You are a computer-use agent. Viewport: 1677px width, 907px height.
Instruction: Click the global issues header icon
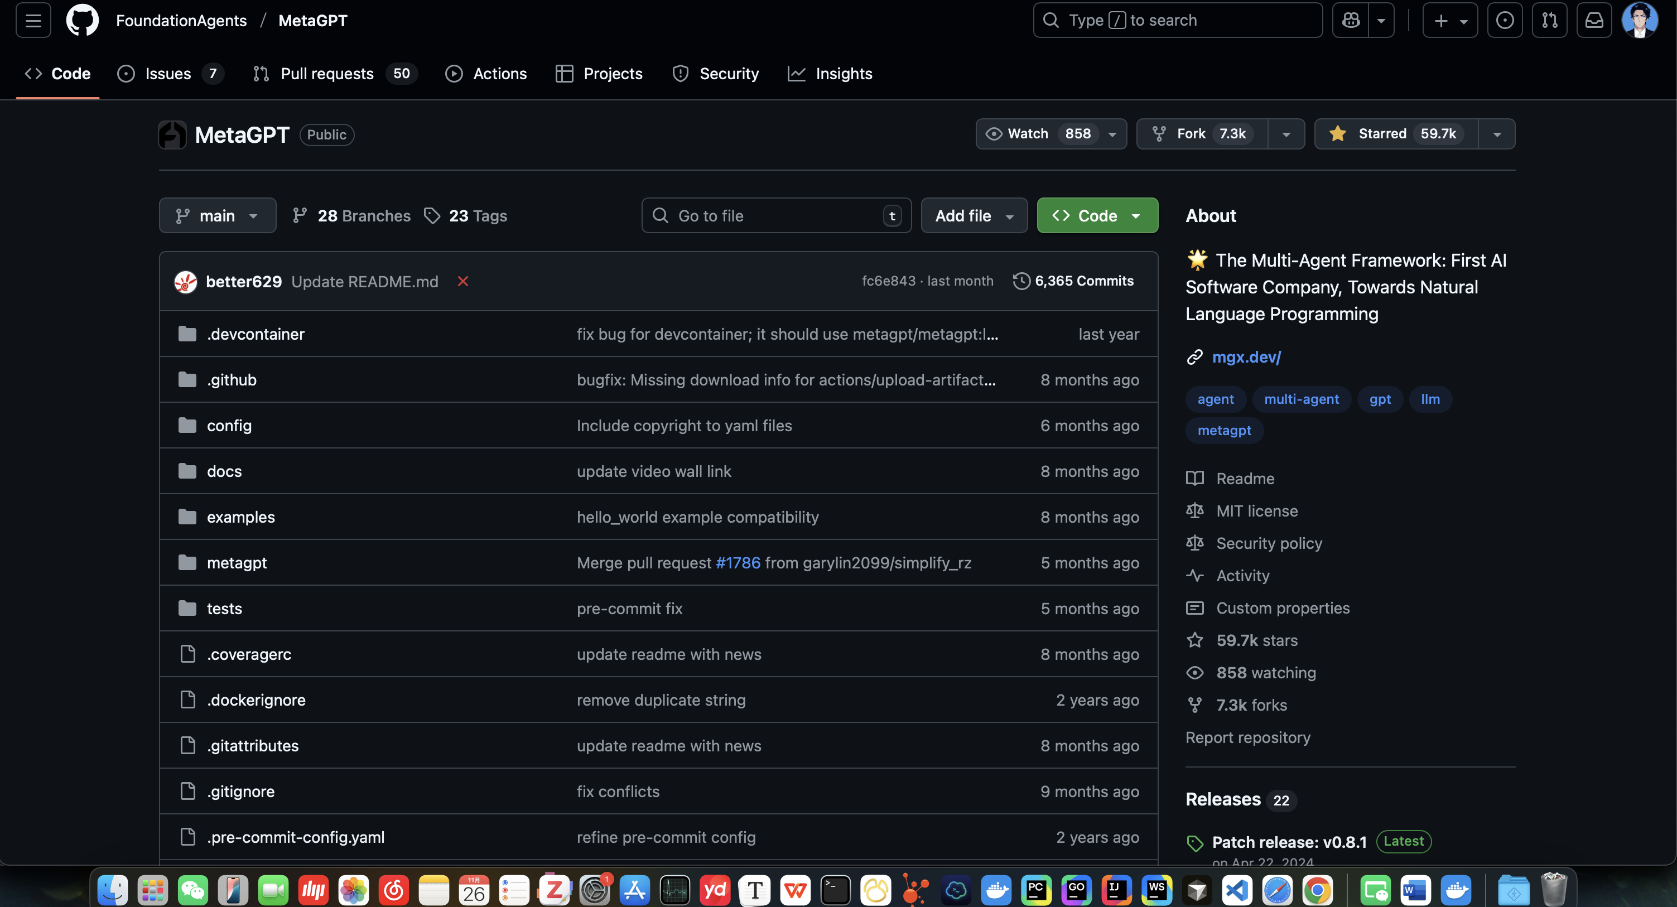[x=1505, y=20]
